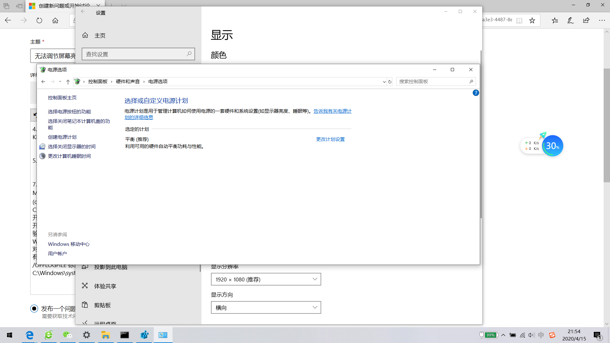The height and width of the screenshot is (343, 610).
Task: Open WeChat from the taskbar
Action: [67, 335]
